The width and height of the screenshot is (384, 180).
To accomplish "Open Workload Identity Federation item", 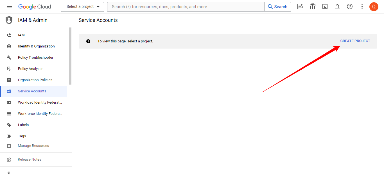I will coord(40,102).
